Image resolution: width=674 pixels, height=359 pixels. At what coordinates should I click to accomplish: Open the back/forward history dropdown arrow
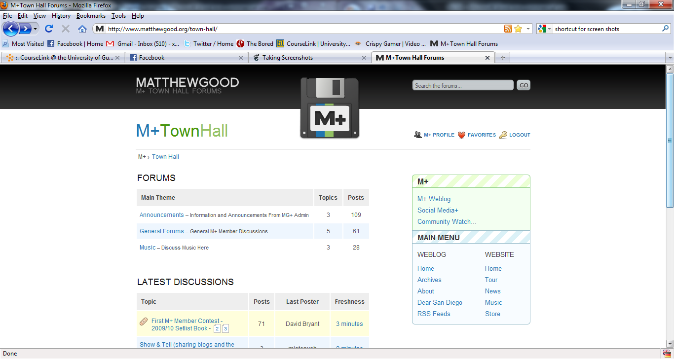[35, 29]
